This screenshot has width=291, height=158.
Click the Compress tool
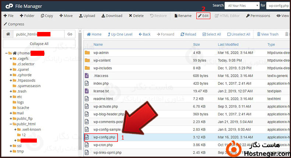[x=14, y=24]
